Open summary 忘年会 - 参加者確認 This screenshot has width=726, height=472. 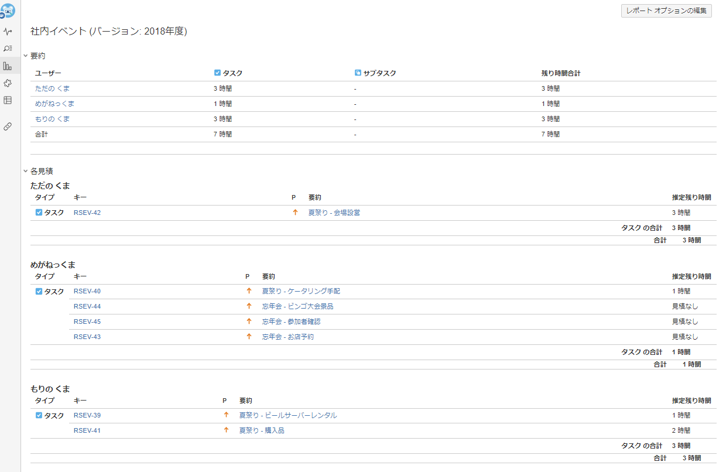coord(292,321)
